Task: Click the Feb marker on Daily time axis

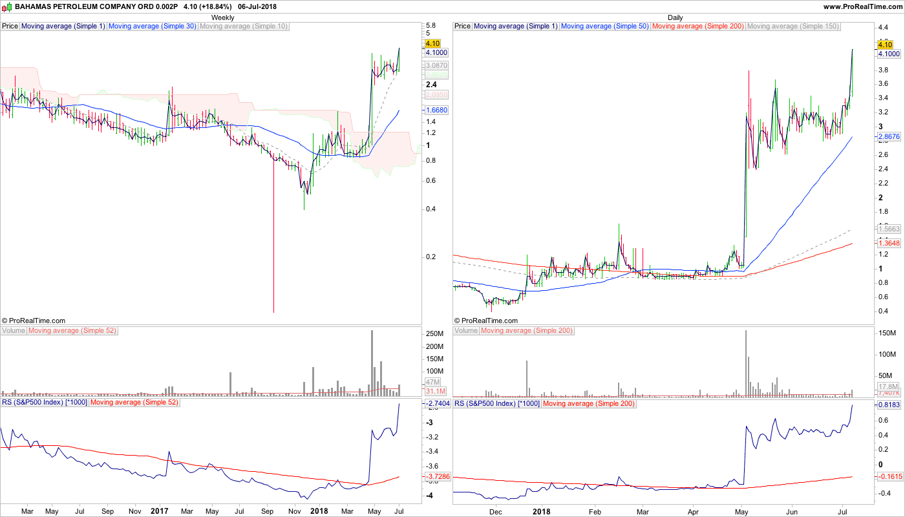Action: [595, 511]
